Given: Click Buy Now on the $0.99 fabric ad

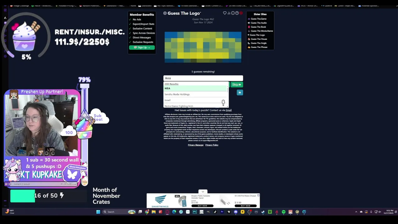Looking at the screenshot, I should [202, 206].
